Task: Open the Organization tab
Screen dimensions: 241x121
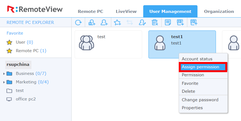Action: tap(219, 12)
